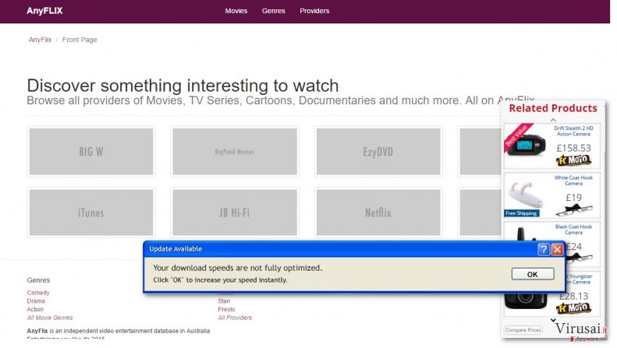617x348 pixels.
Task: Open the Providers menu item
Action: [314, 11]
